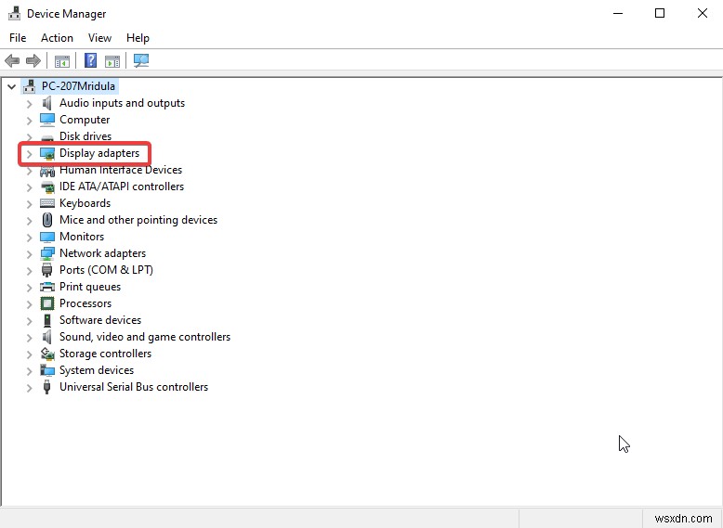Expand the Monitors category
This screenshot has height=528, width=723.
[29, 238]
